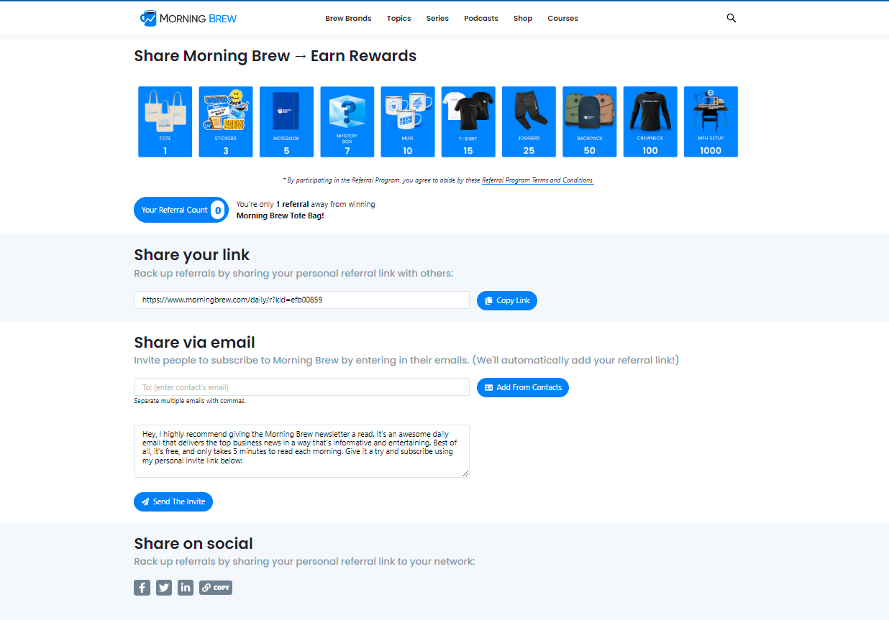Go to the Shop page
The image size is (889, 620).
(523, 19)
